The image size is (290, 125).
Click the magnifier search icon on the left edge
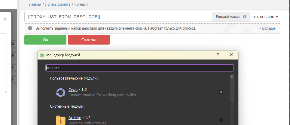(x=13, y=44)
